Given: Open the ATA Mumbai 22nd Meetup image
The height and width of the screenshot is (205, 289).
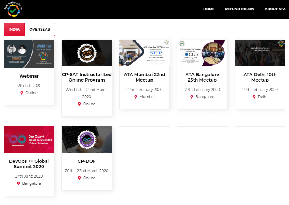Looking at the screenshot, I should click(x=145, y=53).
